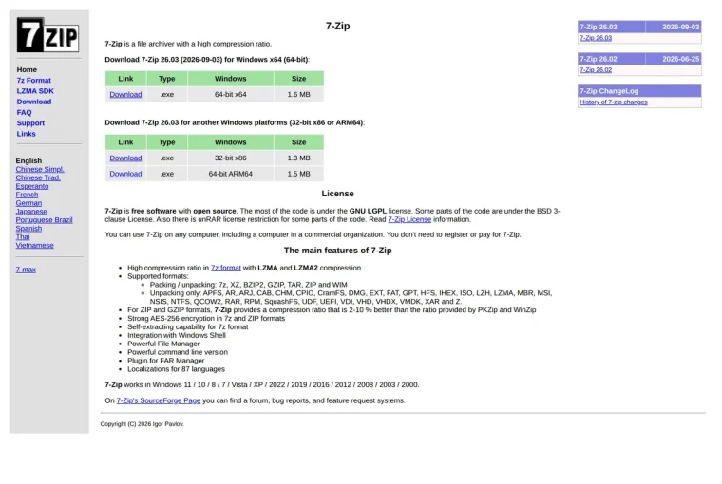Screen dimensions: 722x484
Task: Download the 64-bit ARM64 .exe
Action: pyautogui.click(x=125, y=174)
